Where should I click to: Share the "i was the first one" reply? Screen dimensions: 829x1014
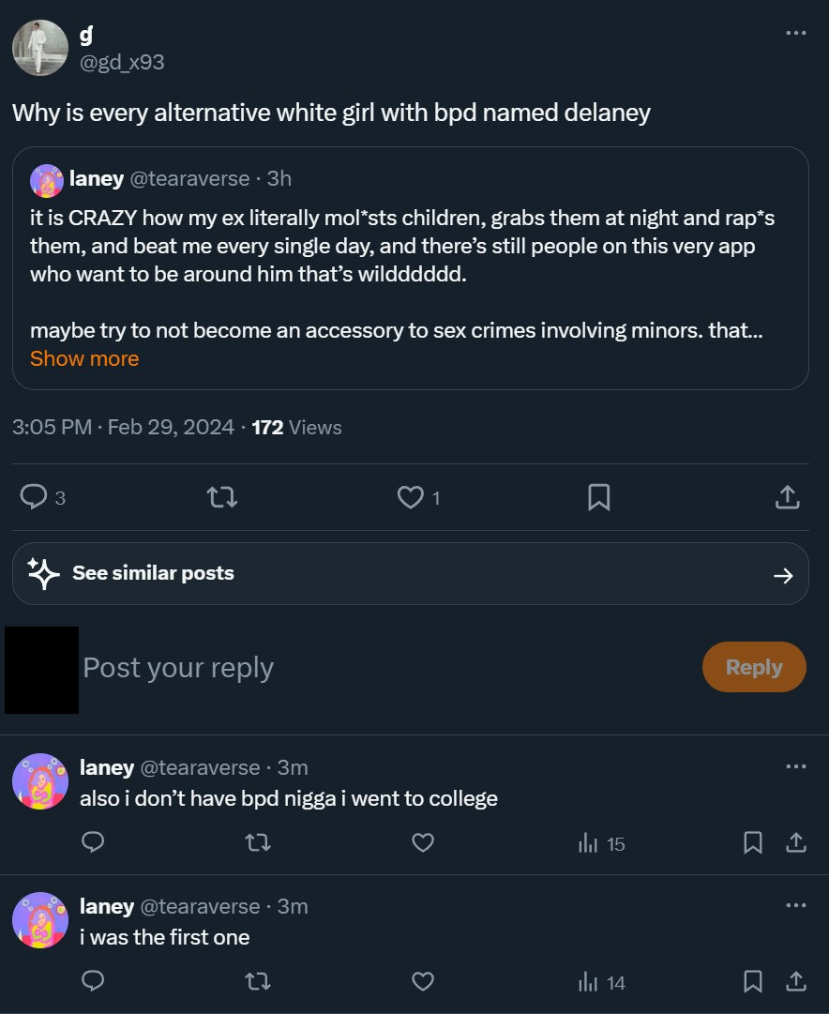point(795,982)
